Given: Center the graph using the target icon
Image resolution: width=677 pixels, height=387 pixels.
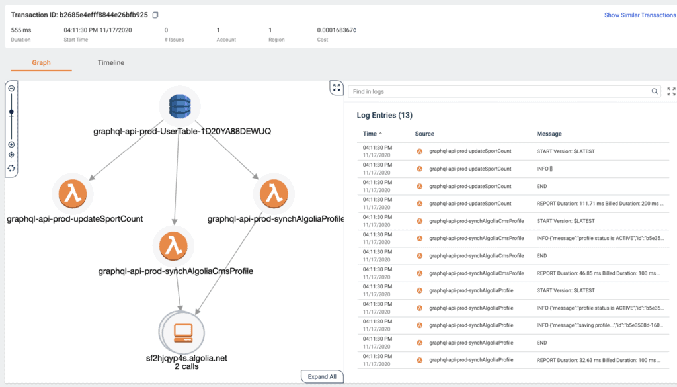Looking at the screenshot, I should click(11, 155).
